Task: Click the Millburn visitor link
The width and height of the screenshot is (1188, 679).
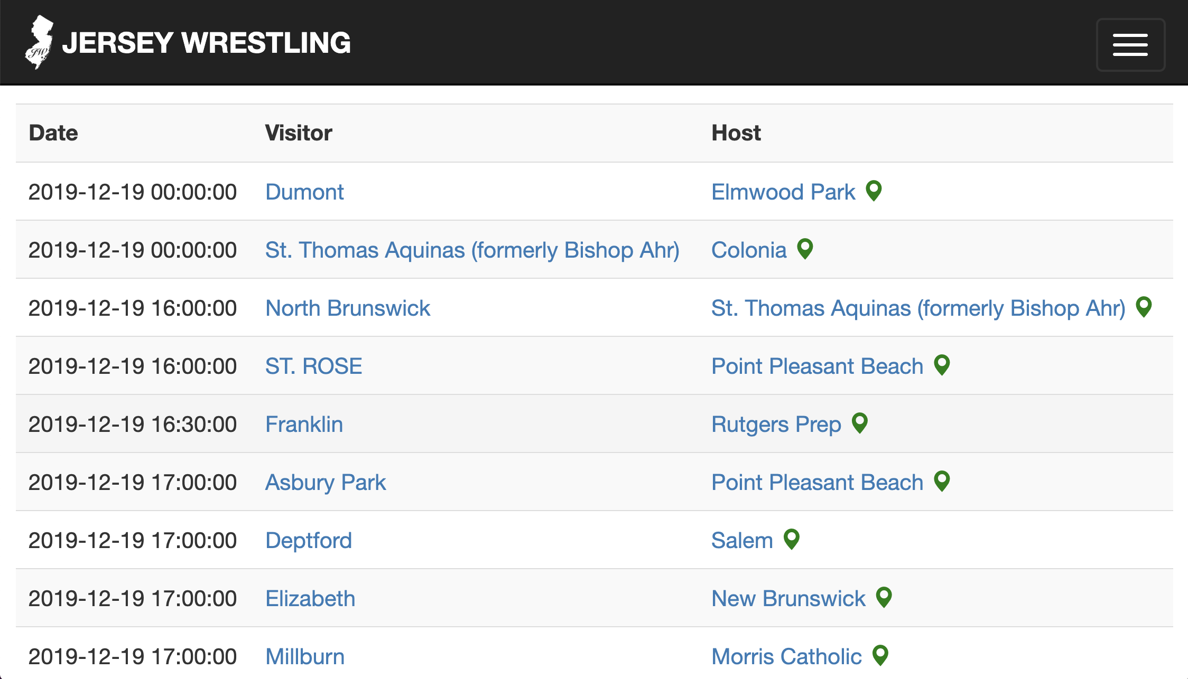Action: click(x=305, y=656)
